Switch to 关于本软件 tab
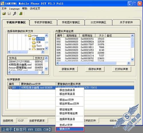The image size is (143, 133). pos(126,23)
